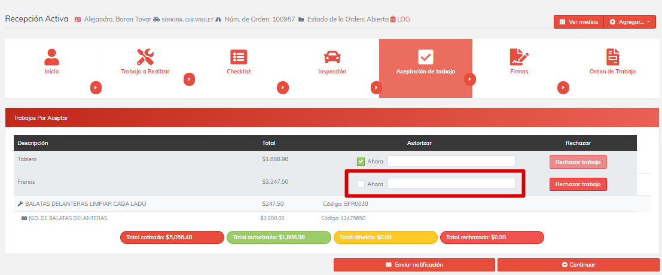Click the Inicio person icon
662x275 pixels.
[51, 57]
